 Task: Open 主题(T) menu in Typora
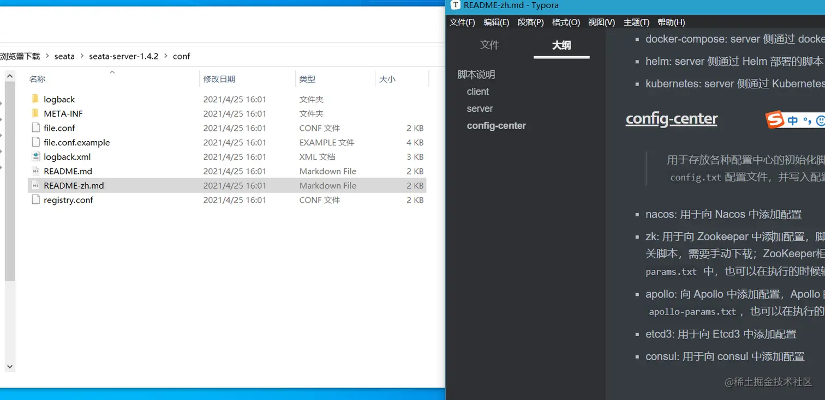point(636,22)
